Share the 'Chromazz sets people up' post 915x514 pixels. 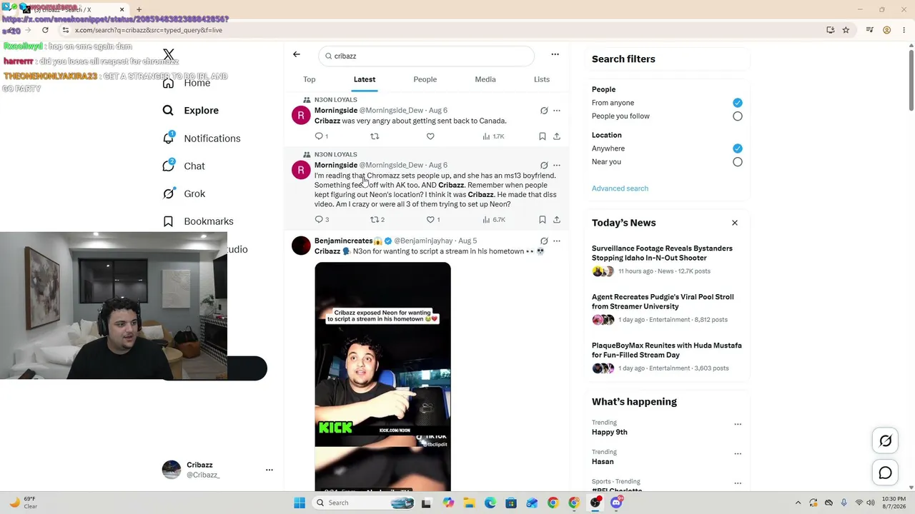click(557, 220)
